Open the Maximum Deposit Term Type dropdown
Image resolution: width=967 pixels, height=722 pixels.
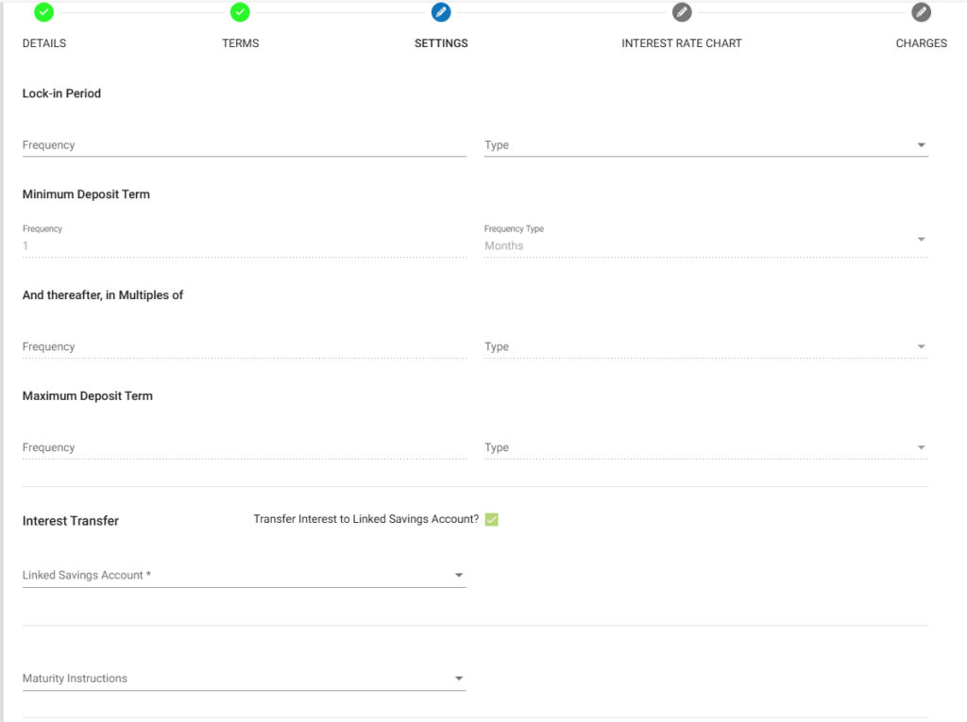(x=705, y=448)
